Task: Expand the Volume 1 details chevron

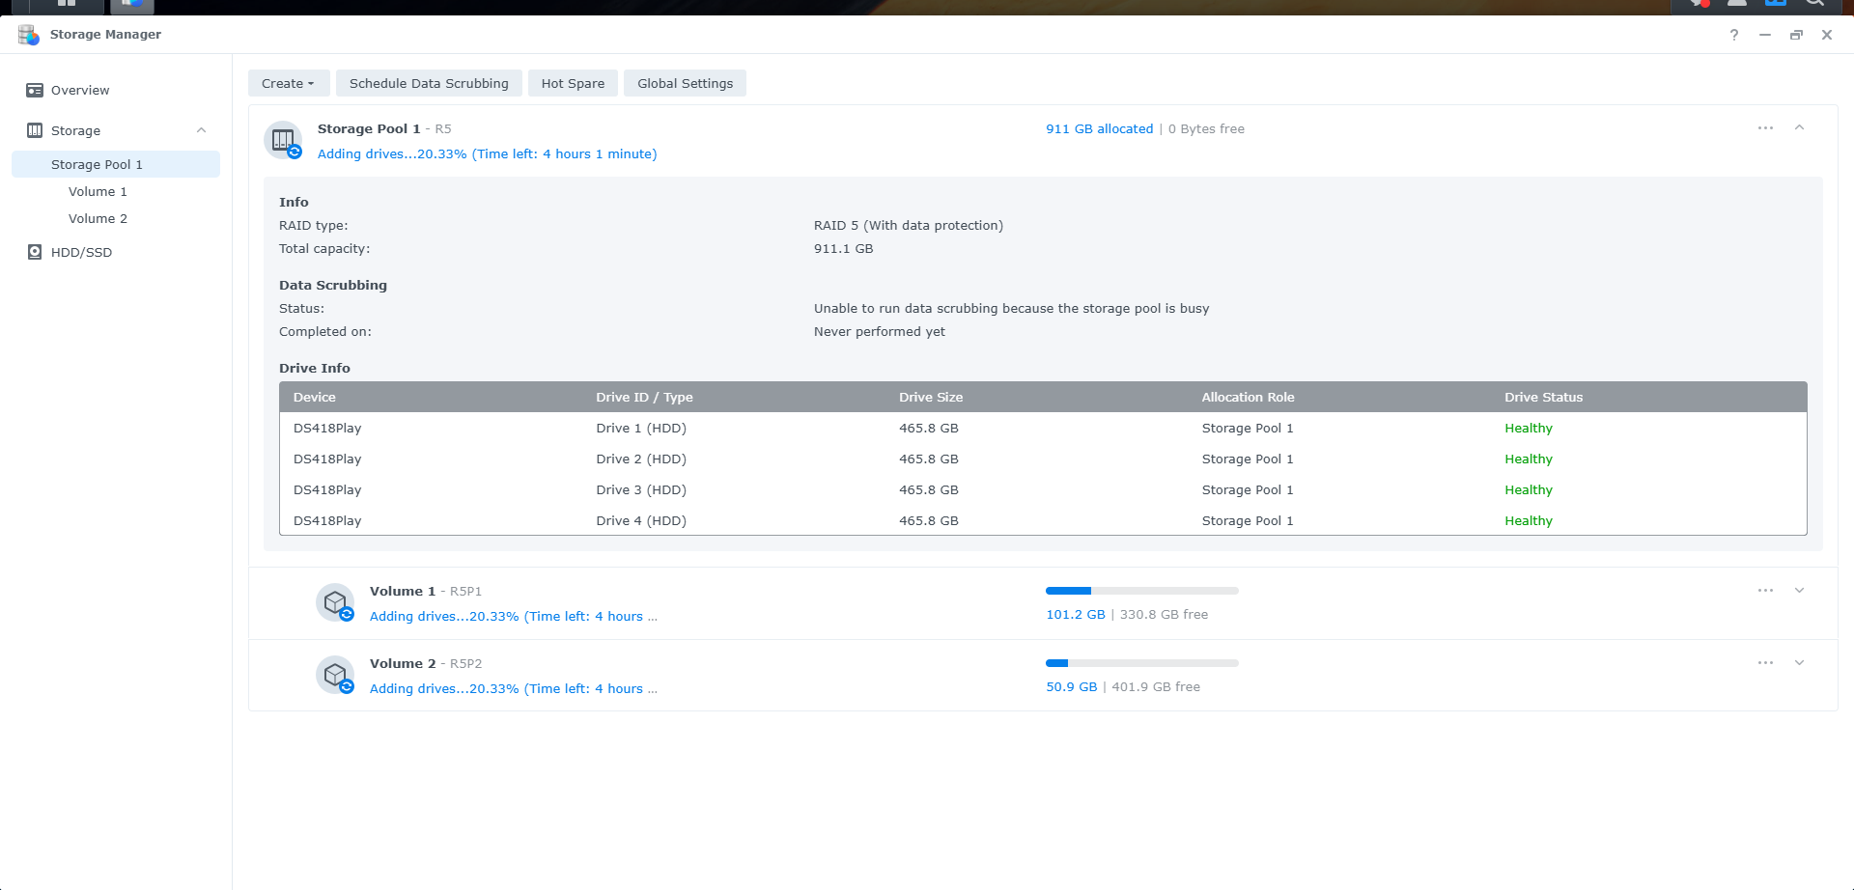Action: 1799,590
